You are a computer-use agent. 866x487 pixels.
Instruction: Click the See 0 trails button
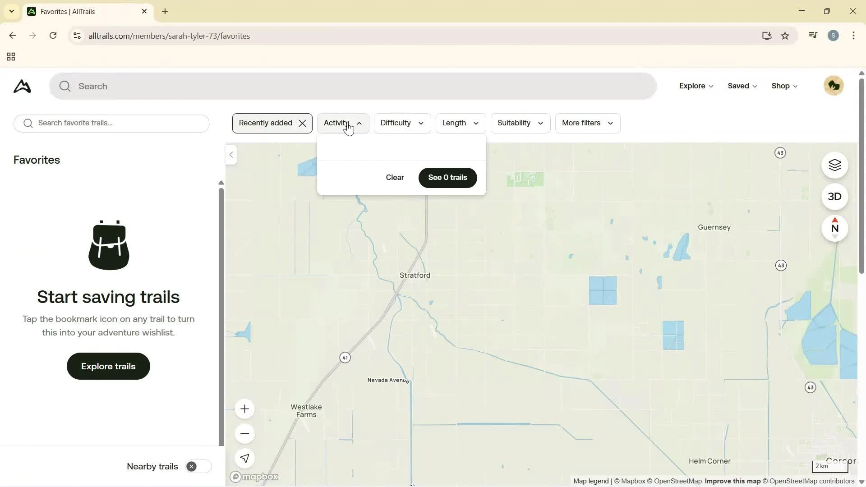pyautogui.click(x=447, y=177)
